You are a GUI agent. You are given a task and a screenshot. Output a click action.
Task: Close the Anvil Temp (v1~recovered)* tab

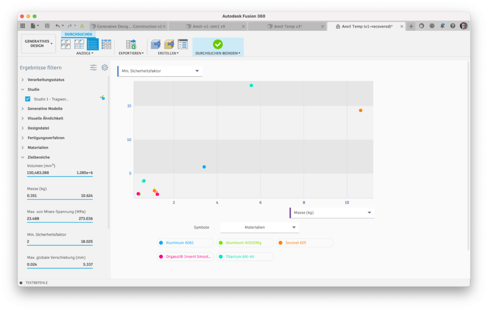tap(402, 27)
